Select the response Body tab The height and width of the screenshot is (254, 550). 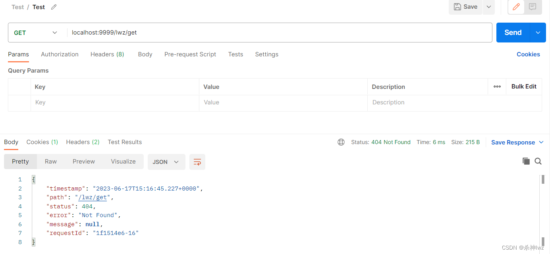[x=11, y=142]
